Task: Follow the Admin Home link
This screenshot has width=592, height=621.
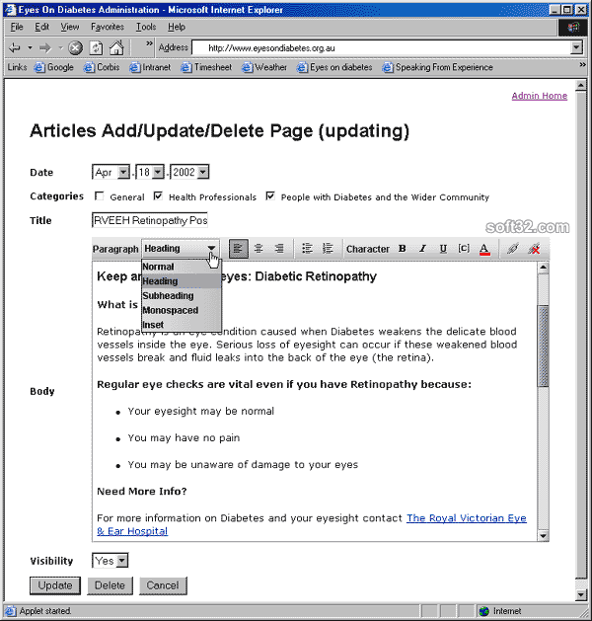Action: 540,96
